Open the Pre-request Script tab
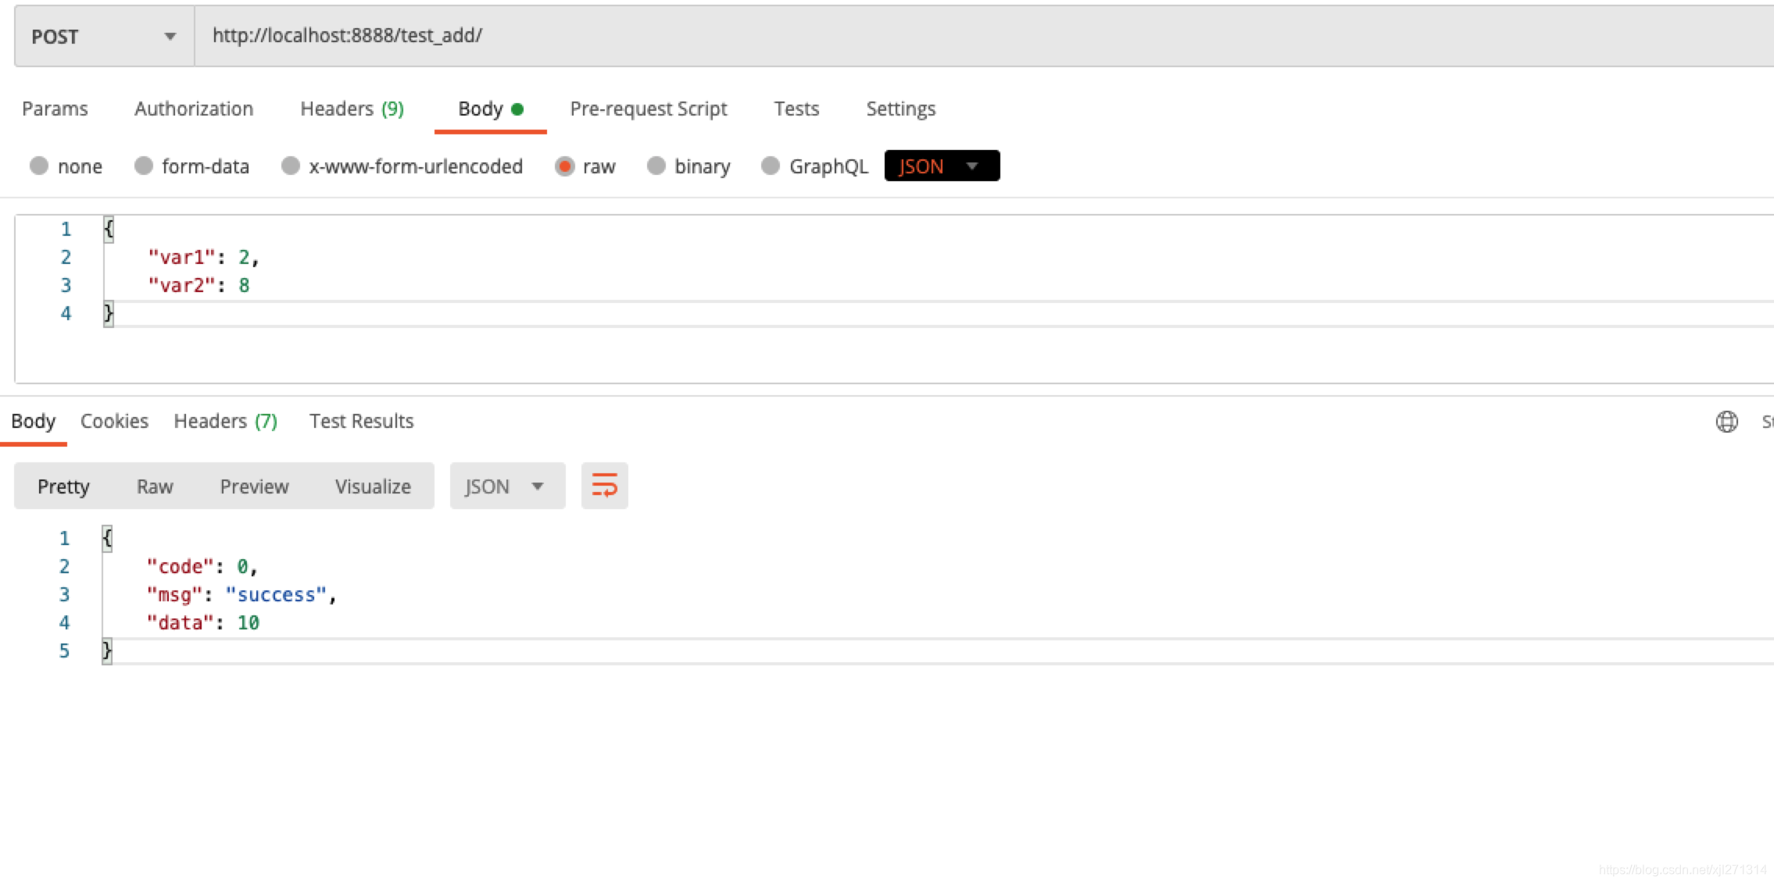 click(x=648, y=109)
